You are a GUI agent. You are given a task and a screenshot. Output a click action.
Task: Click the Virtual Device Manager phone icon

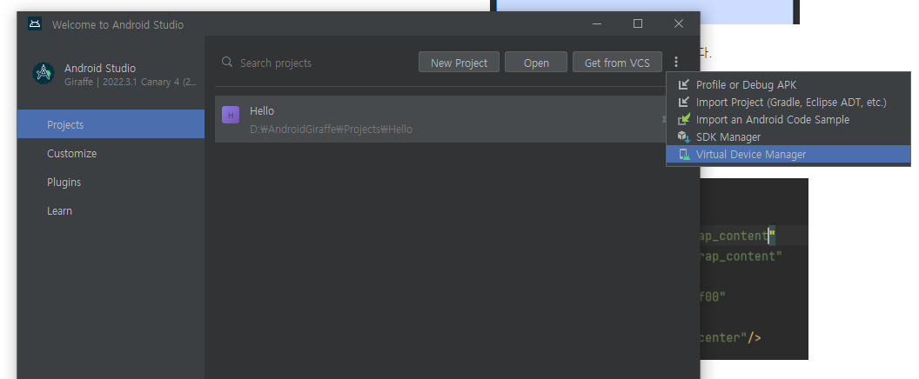(683, 155)
